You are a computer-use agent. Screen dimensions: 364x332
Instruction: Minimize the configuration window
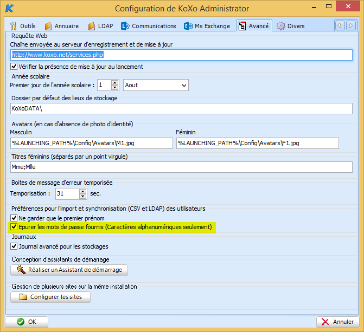(x=314, y=7)
